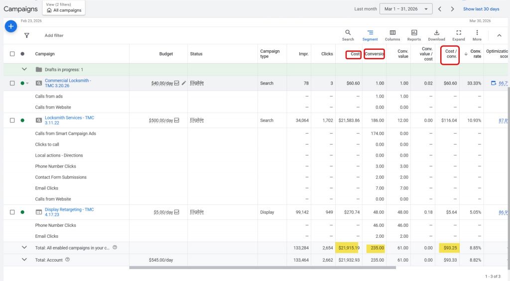
Task: Edit budget pencil for Commercial Locksmith
Action: 184,83
